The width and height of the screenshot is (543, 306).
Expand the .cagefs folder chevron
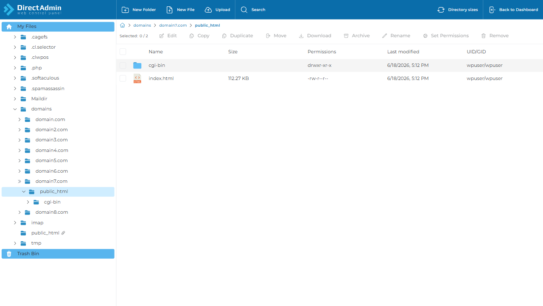point(15,37)
